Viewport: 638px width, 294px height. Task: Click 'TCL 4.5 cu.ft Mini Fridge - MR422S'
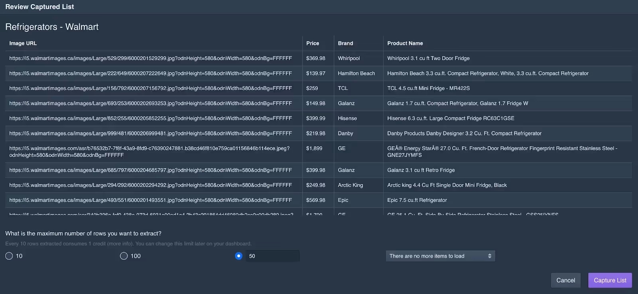point(428,88)
